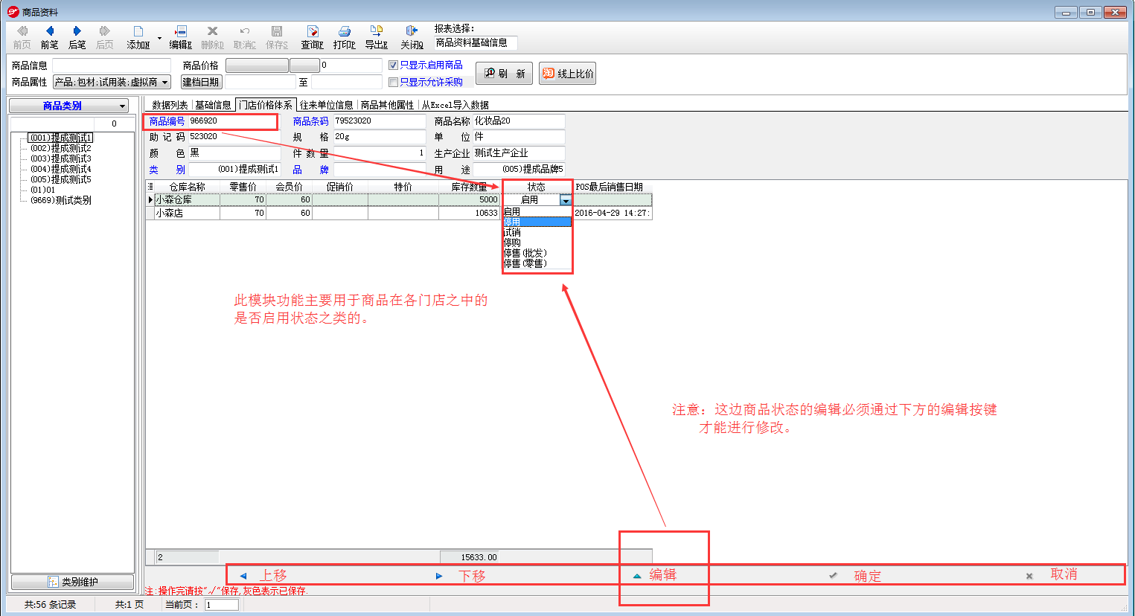Toggle 只显示允许采购 checkbox
Image resolution: width=1135 pixels, height=616 pixels.
[x=394, y=83]
